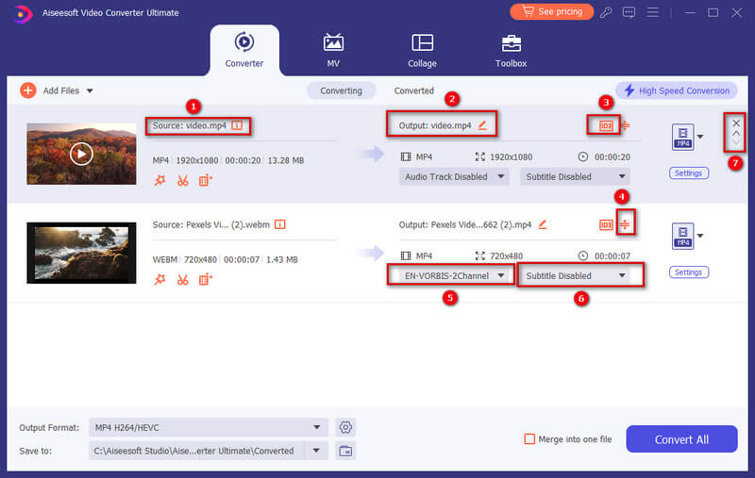
Task: Switch to MV tab
Action: tap(333, 51)
